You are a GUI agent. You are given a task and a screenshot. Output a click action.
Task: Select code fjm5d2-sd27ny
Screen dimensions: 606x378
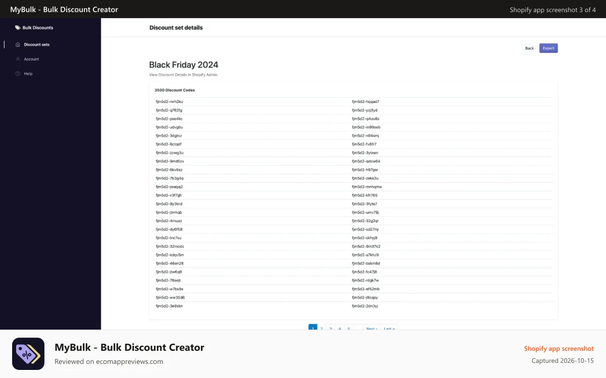pyautogui.click(x=365, y=229)
